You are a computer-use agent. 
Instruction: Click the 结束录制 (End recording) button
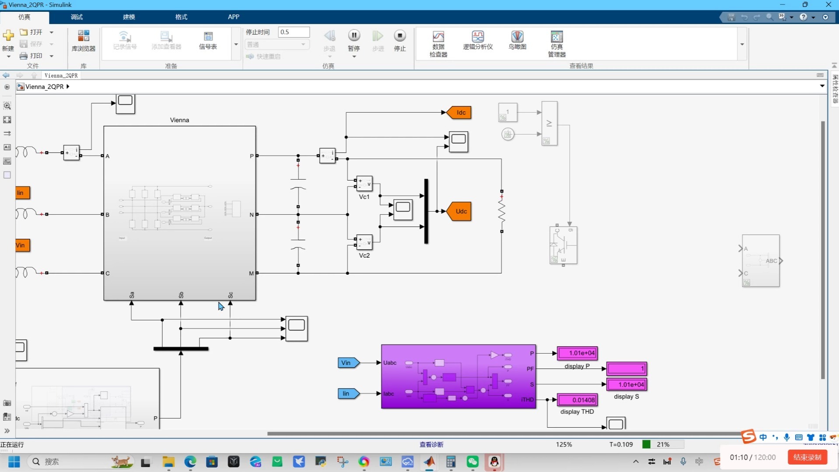tap(807, 457)
